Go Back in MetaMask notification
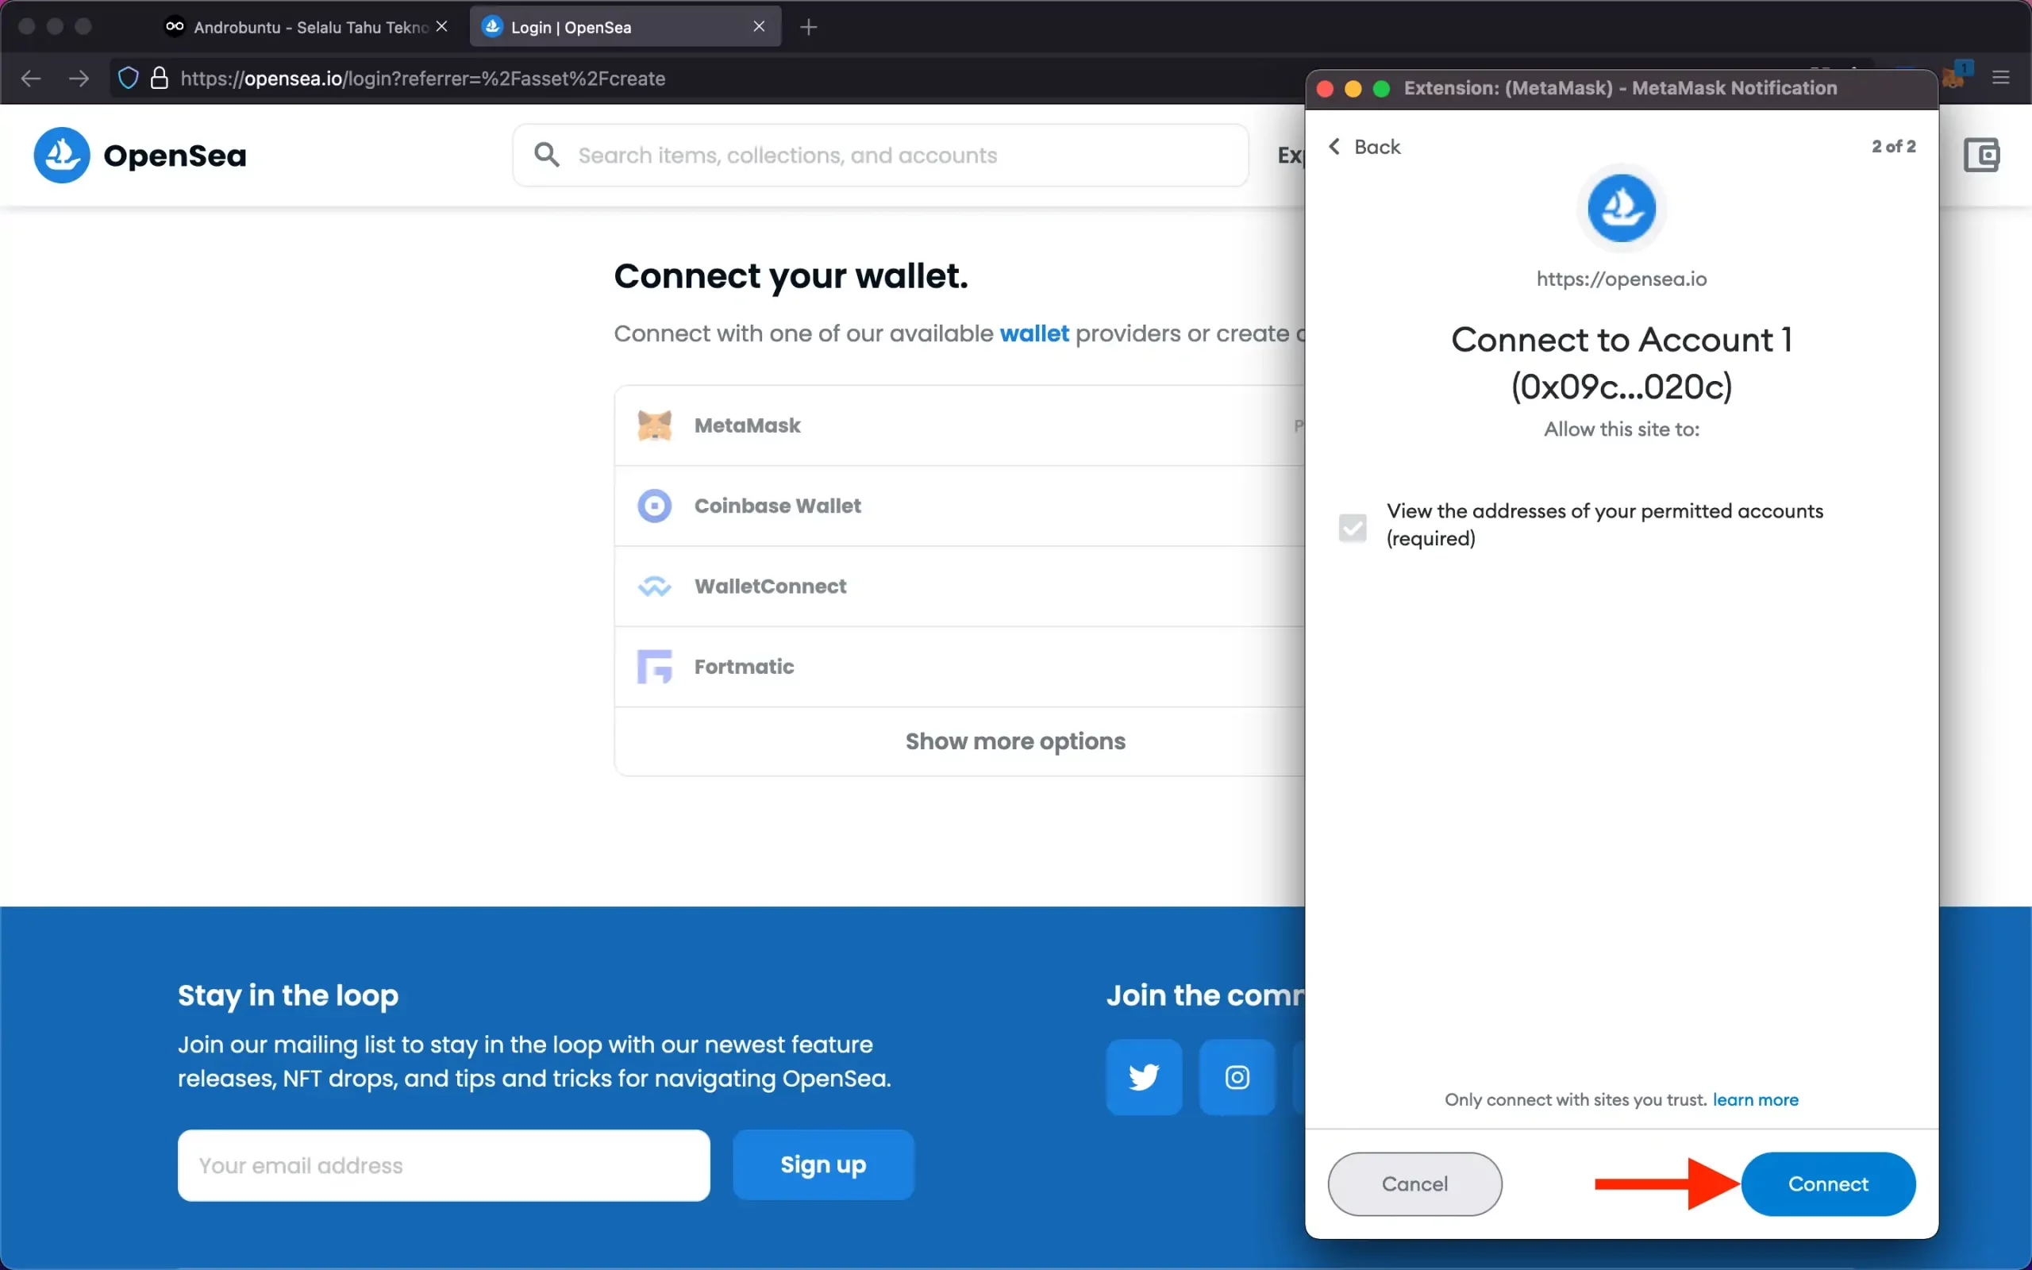 click(1364, 147)
